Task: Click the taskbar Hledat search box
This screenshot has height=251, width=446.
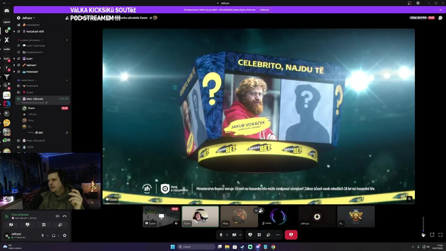Action: pyautogui.click(x=196, y=247)
